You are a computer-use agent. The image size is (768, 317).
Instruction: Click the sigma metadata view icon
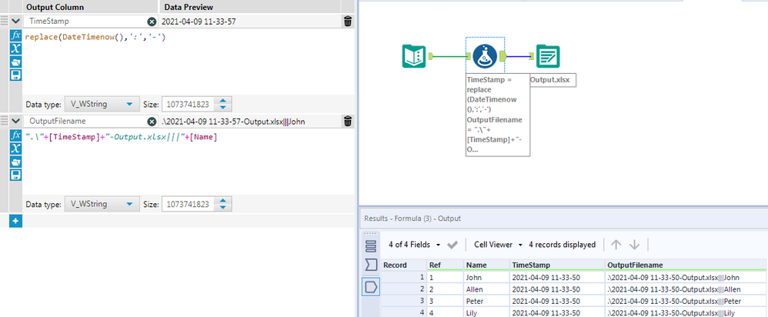pyautogui.click(x=371, y=265)
